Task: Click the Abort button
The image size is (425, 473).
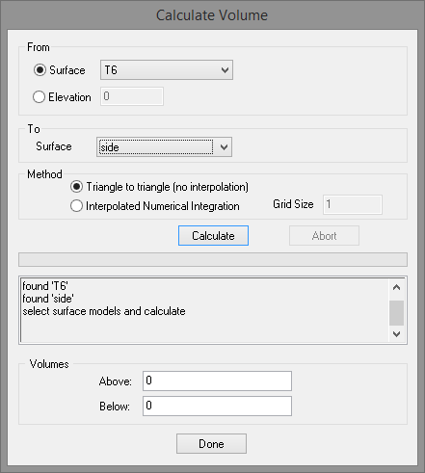Action: pos(324,236)
